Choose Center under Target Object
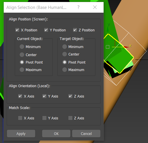Screen dimensions: 148x143 coord(65,54)
